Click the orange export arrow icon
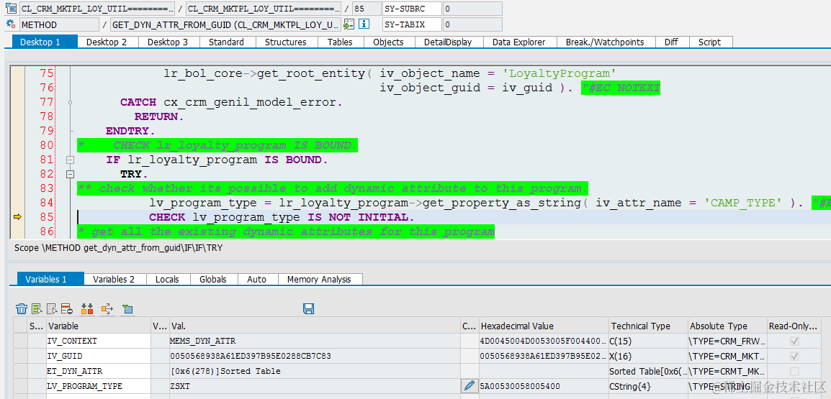 (x=107, y=308)
